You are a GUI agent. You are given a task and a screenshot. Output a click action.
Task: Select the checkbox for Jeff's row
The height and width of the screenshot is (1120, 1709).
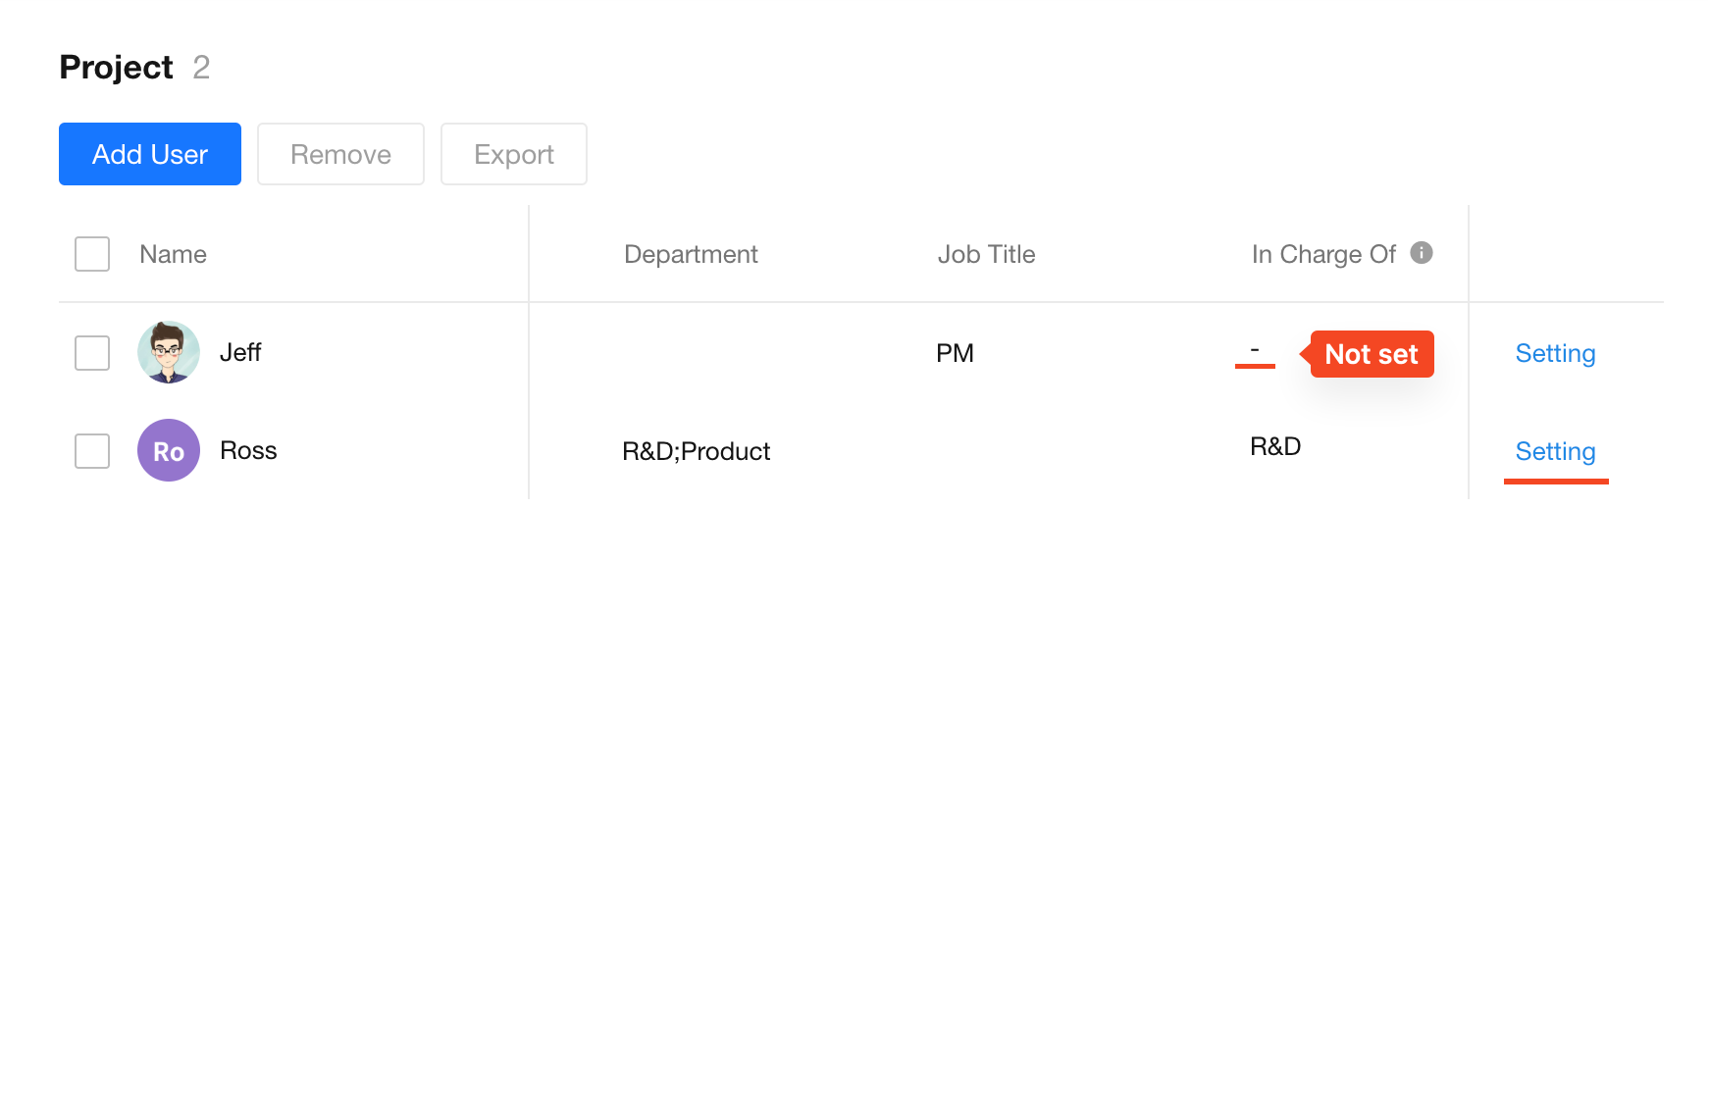pyautogui.click(x=92, y=353)
